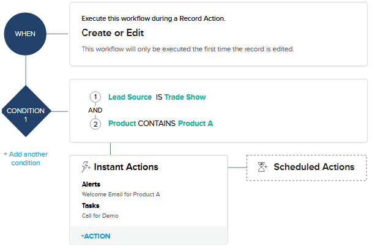This screenshot has height=252, width=375.
Task: Click the Instant Actions lightning icon
Action: coord(86,167)
